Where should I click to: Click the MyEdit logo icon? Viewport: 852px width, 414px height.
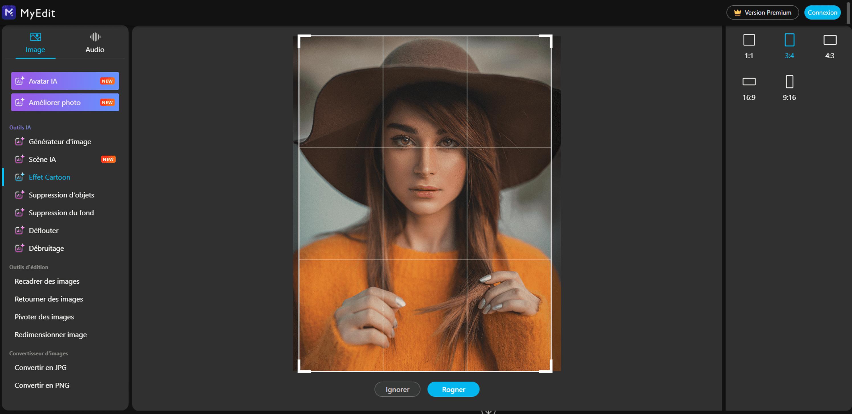(x=9, y=13)
